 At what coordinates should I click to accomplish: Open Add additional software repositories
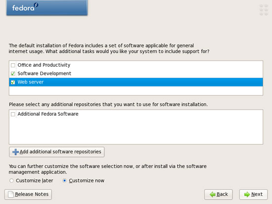click(x=57, y=152)
